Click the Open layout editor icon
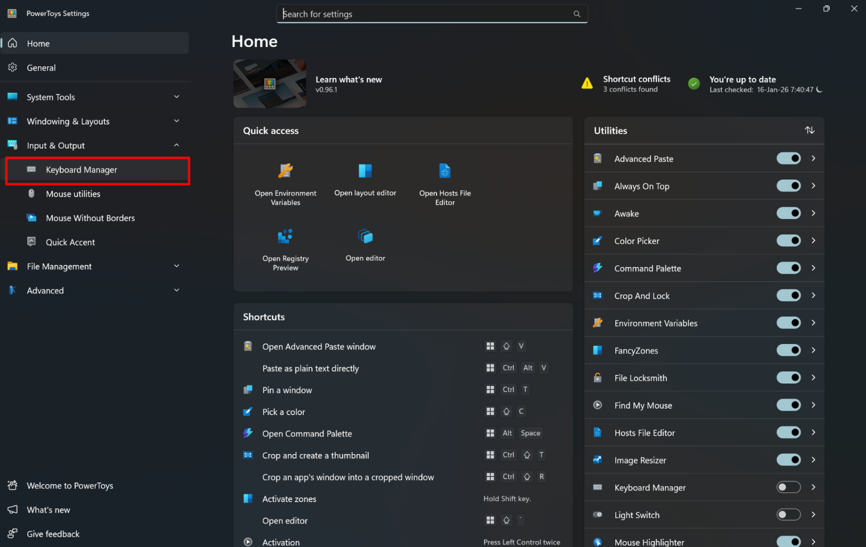 pyautogui.click(x=365, y=171)
